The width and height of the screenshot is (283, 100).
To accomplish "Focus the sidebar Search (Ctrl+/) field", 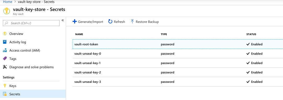I will click(31, 23).
